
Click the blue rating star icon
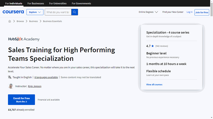153,46
